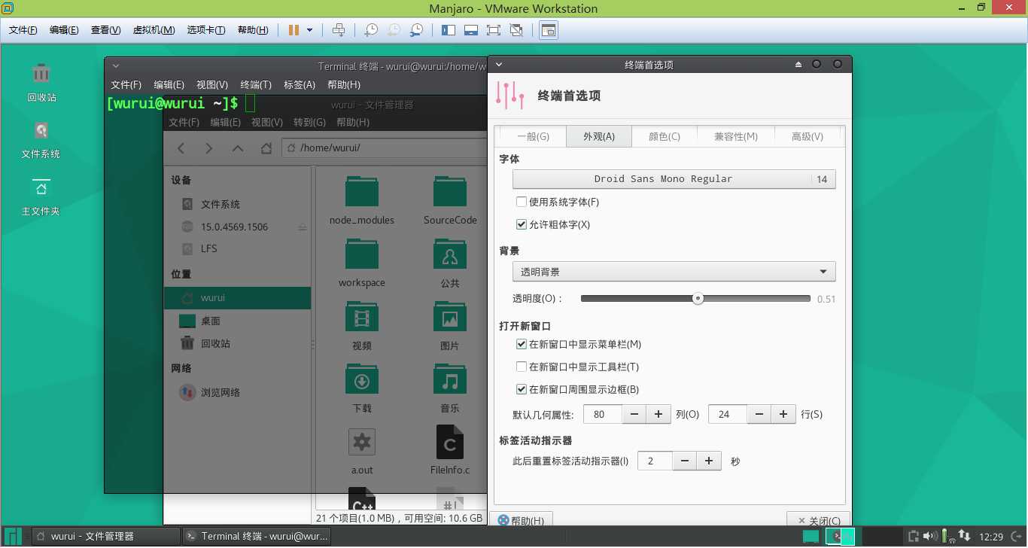Click the Manjaro start menu icon
Image resolution: width=1028 pixels, height=548 pixels.
tap(14, 537)
